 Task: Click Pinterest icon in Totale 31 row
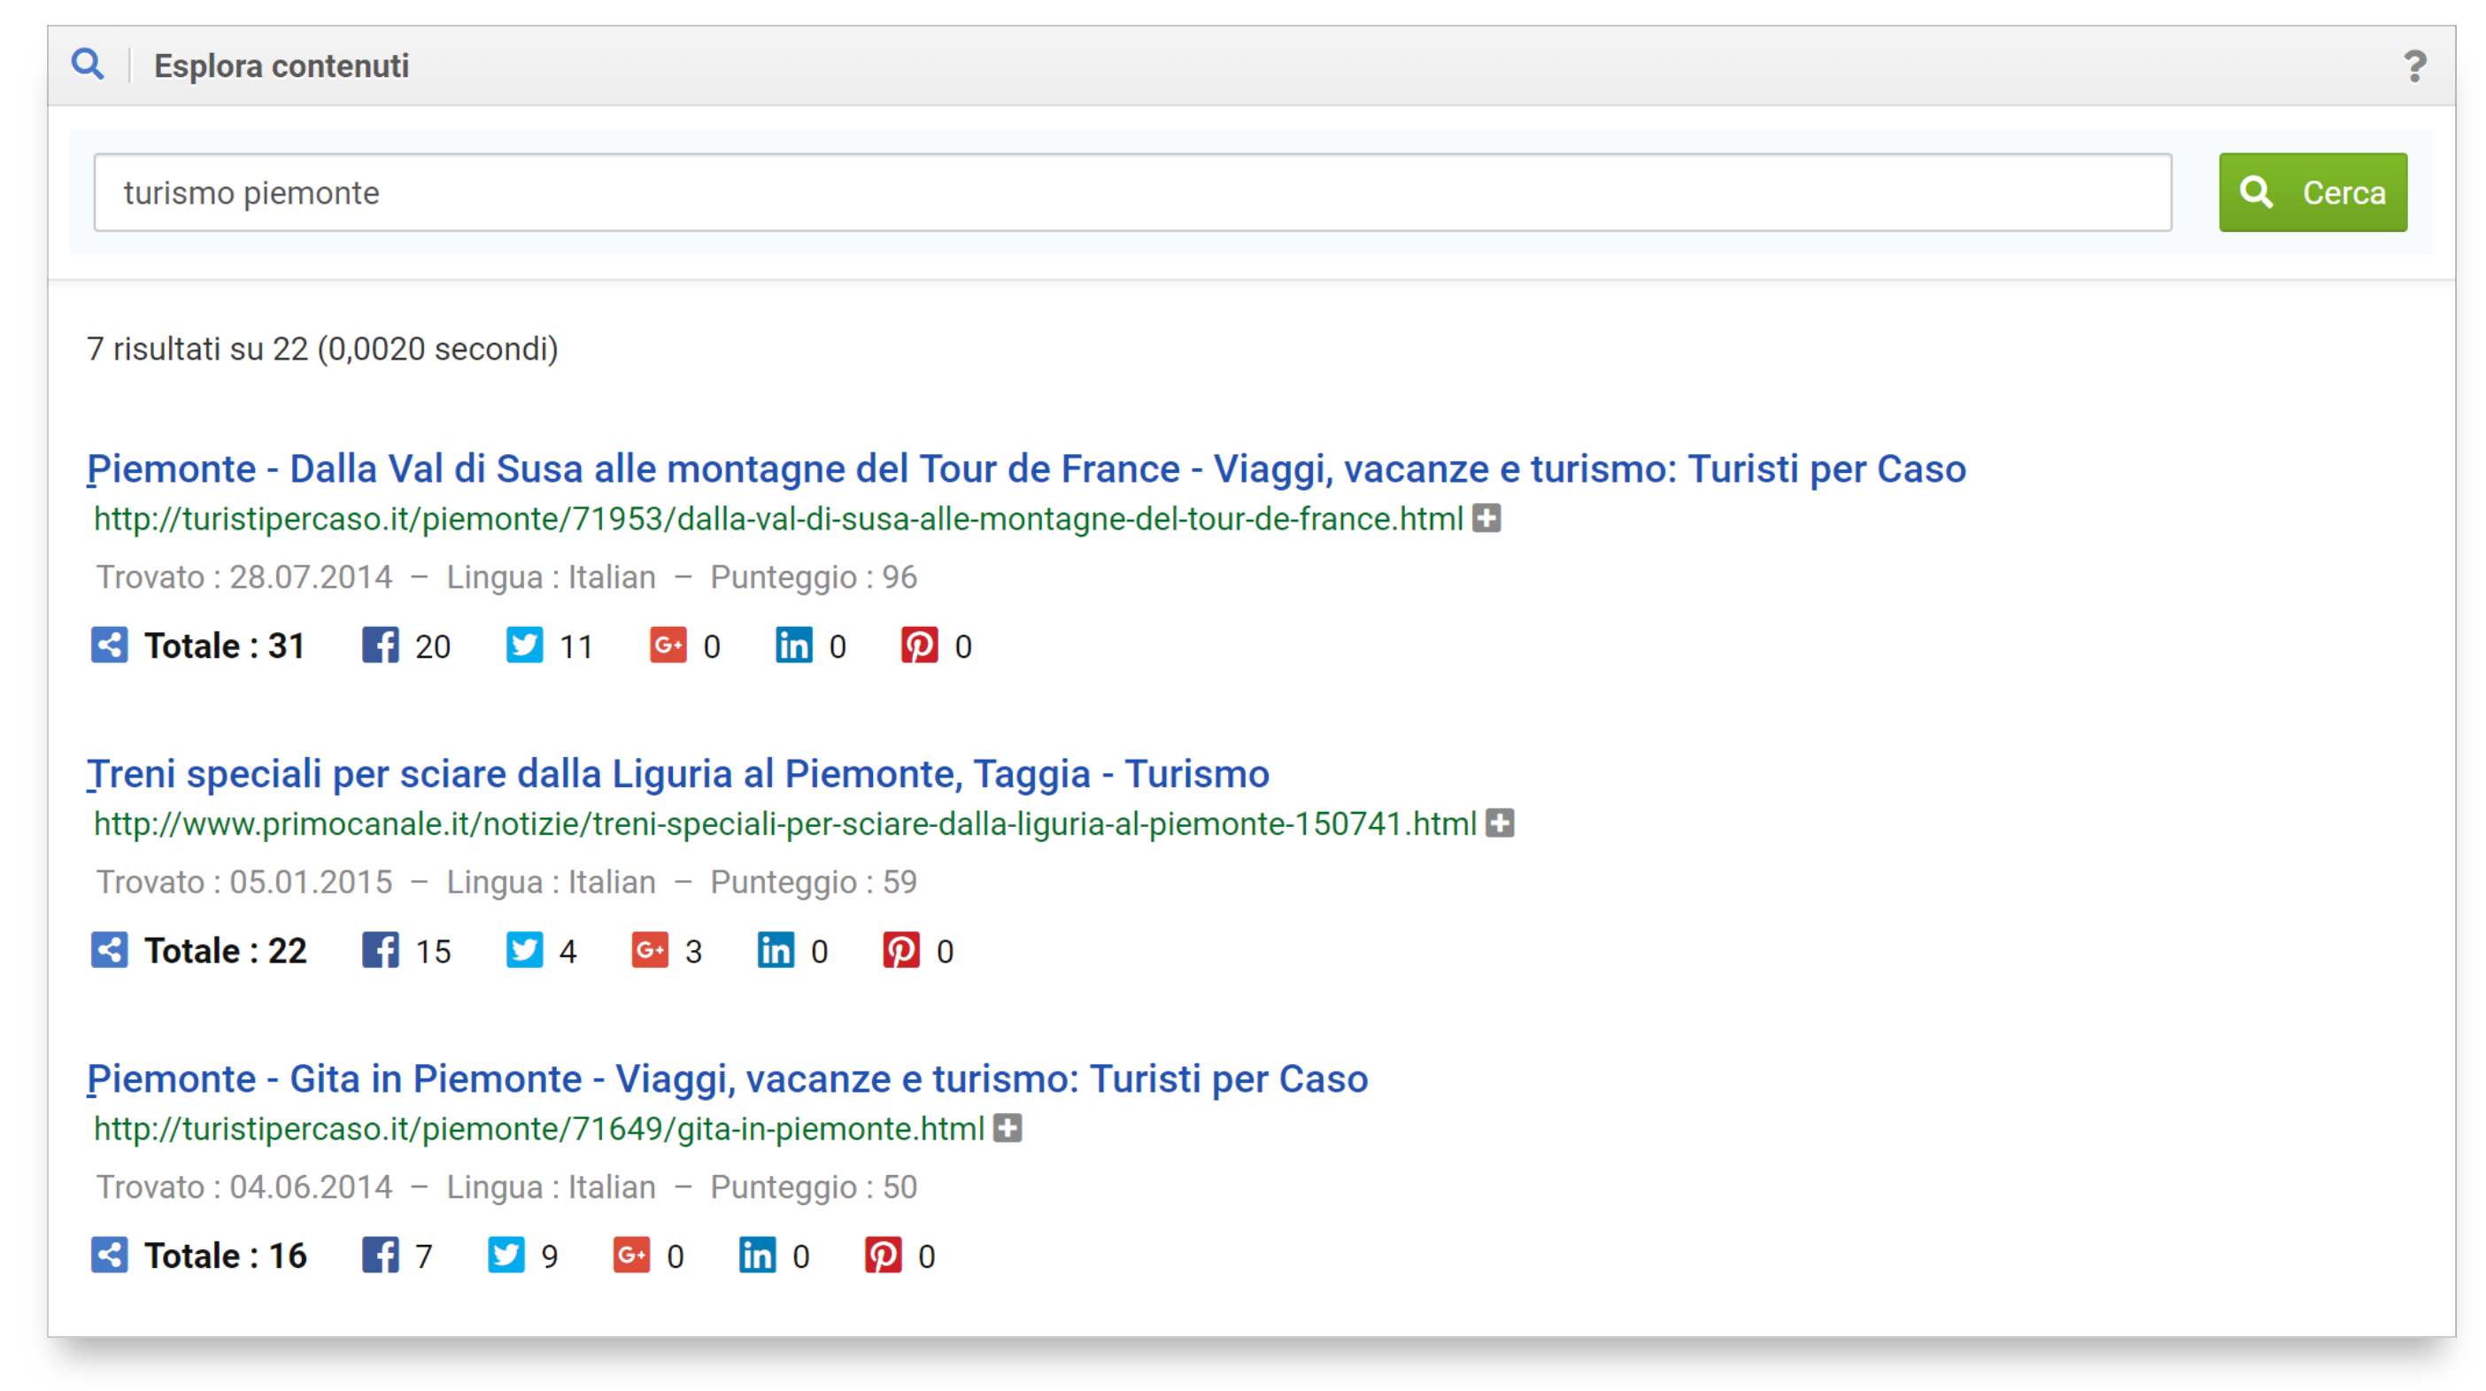click(919, 645)
